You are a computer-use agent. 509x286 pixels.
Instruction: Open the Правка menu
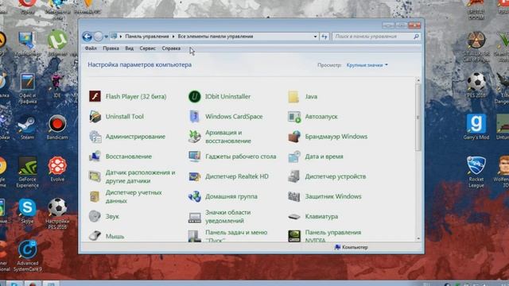pyautogui.click(x=111, y=48)
